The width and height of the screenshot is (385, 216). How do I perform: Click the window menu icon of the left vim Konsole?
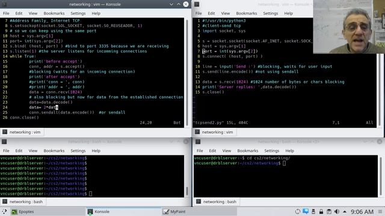4,4
